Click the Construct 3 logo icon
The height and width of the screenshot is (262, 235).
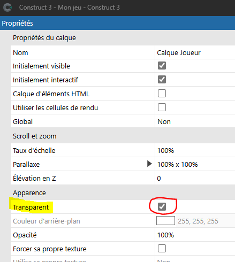tap(7, 7)
